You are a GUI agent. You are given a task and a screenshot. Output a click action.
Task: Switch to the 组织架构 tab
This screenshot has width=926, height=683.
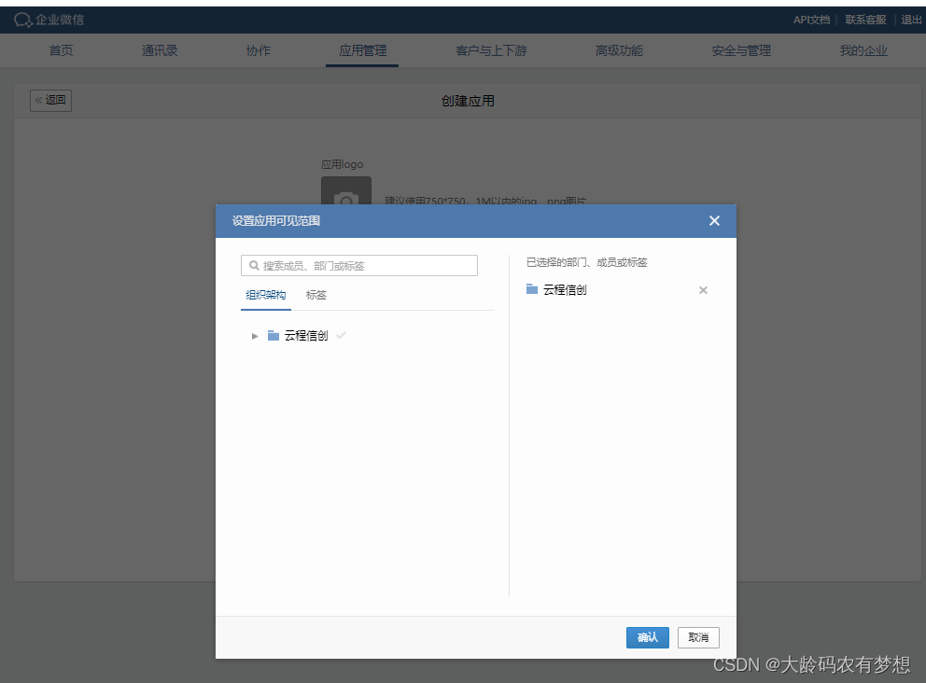click(266, 295)
